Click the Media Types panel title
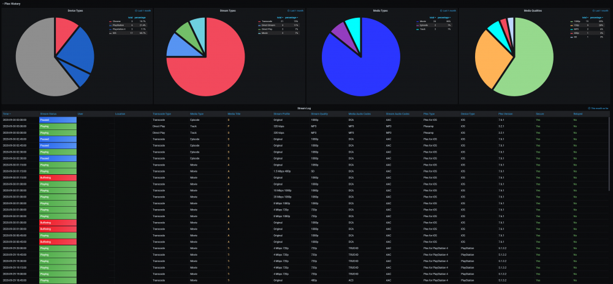The image size is (613, 284). coord(381,10)
